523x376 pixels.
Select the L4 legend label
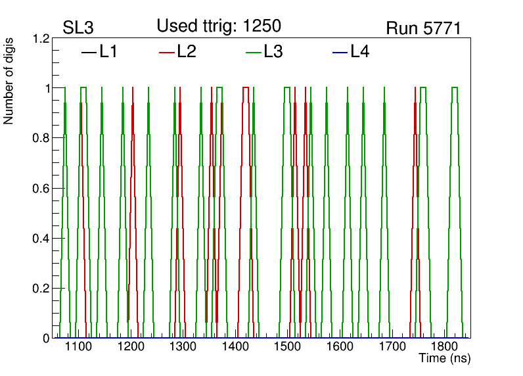[360, 52]
